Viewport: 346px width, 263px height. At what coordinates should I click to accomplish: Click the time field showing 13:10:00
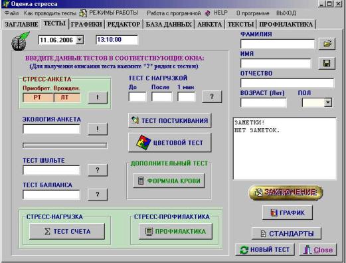point(117,40)
